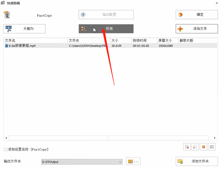The height and width of the screenshot is (169, 220).
Task: Click the C:\Users\XZWH\Desktop folder path cell
Action: [89, 46]
